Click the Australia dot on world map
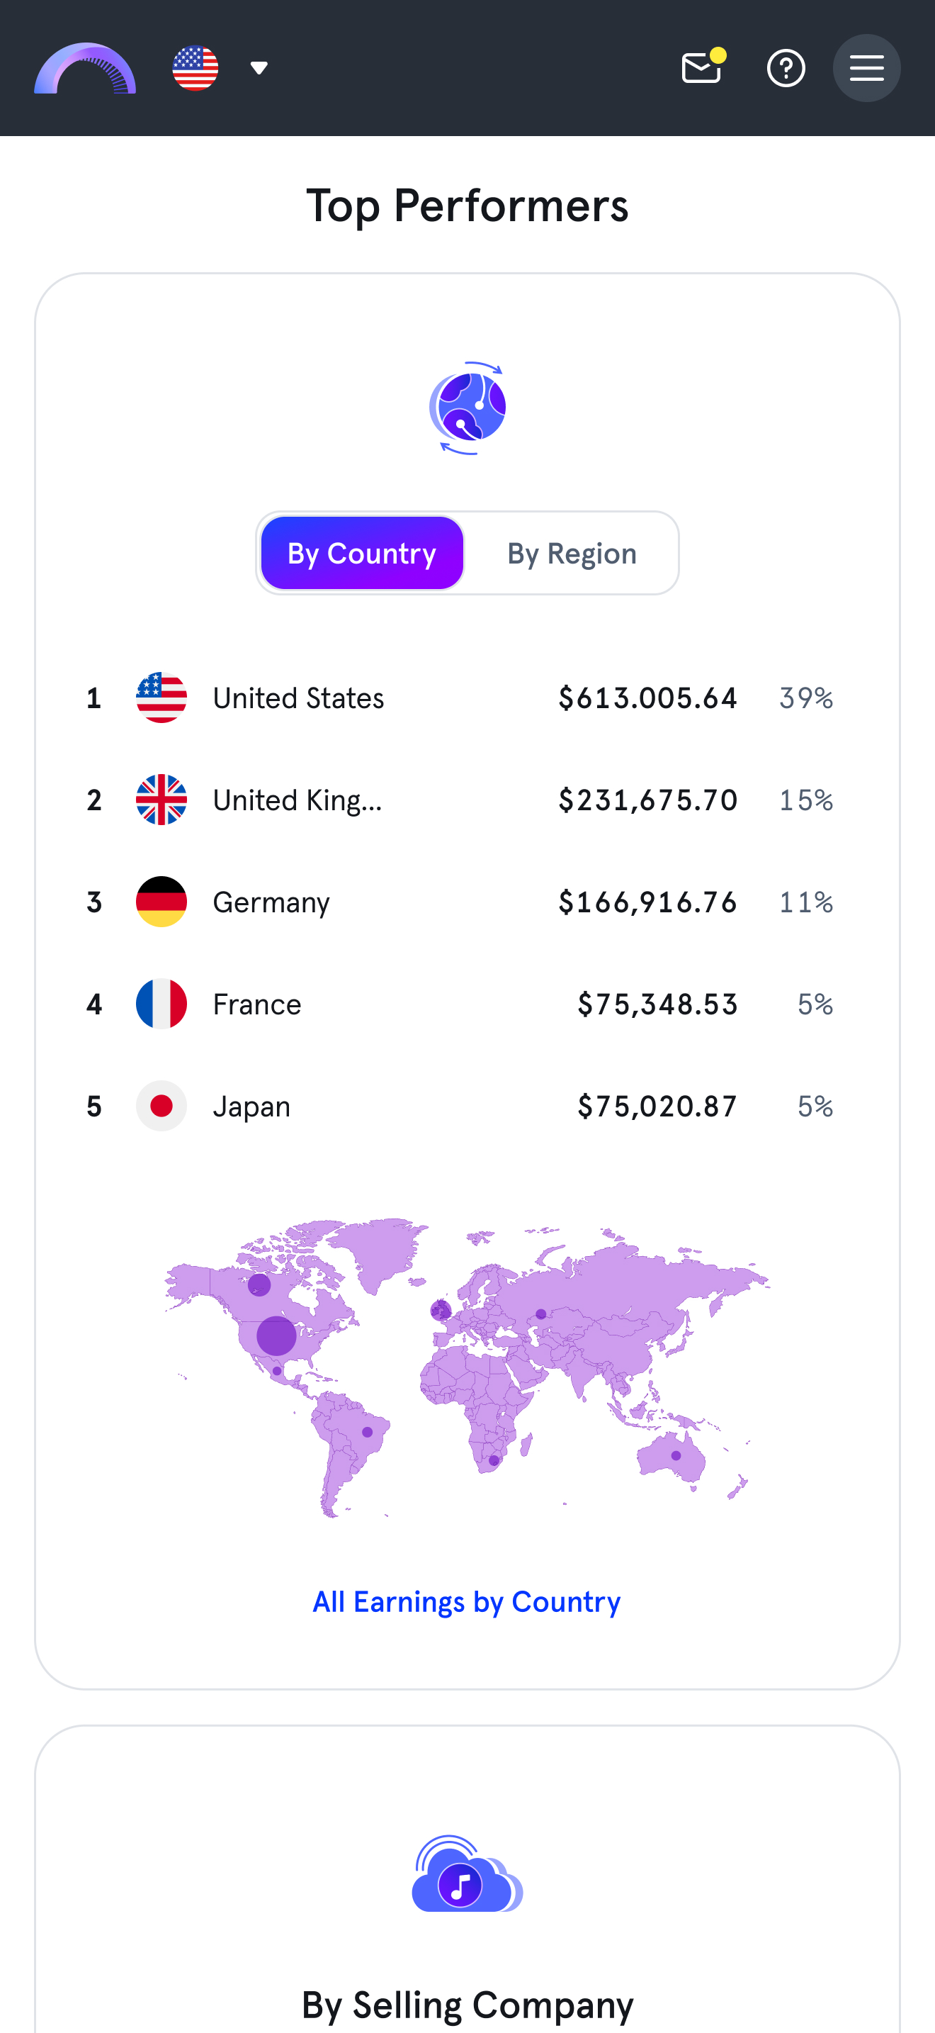935x2033 pixels. (676, 1455)
